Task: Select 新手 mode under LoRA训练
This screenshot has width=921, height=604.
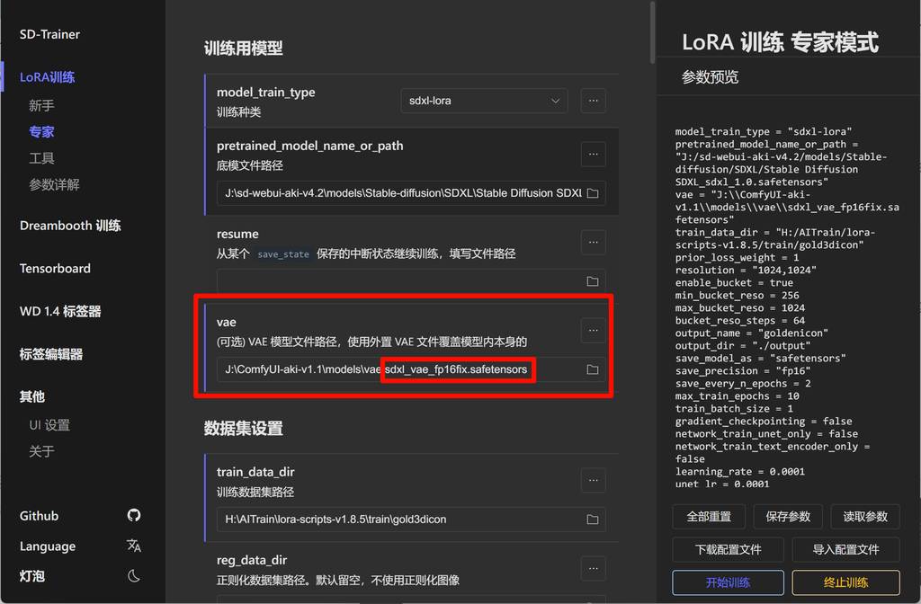Action: (41, 106)
